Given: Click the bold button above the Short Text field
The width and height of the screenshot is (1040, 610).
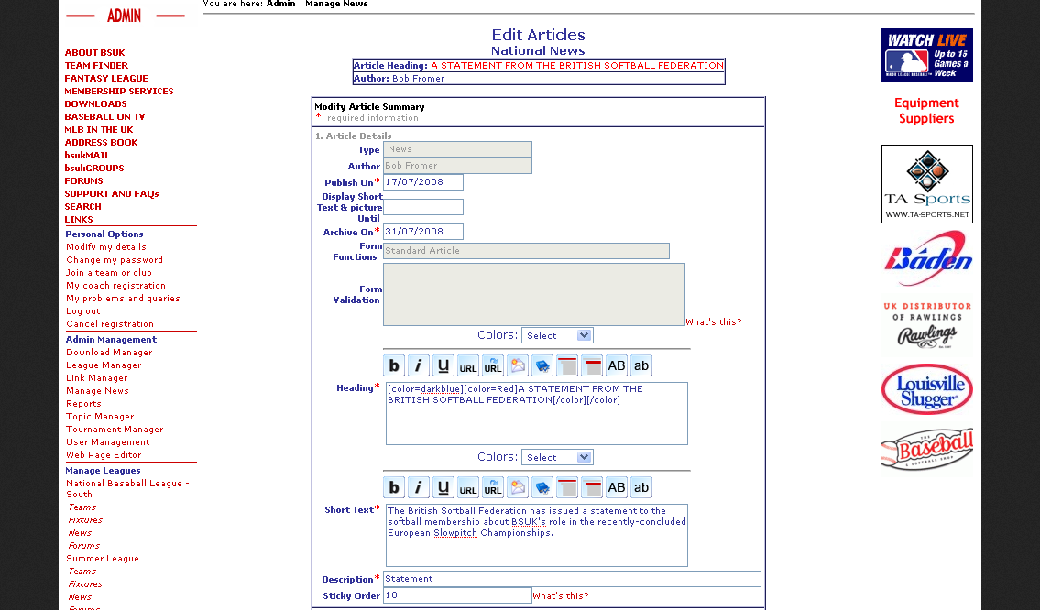Looking at the screenshot, I should tap(394, 487).
